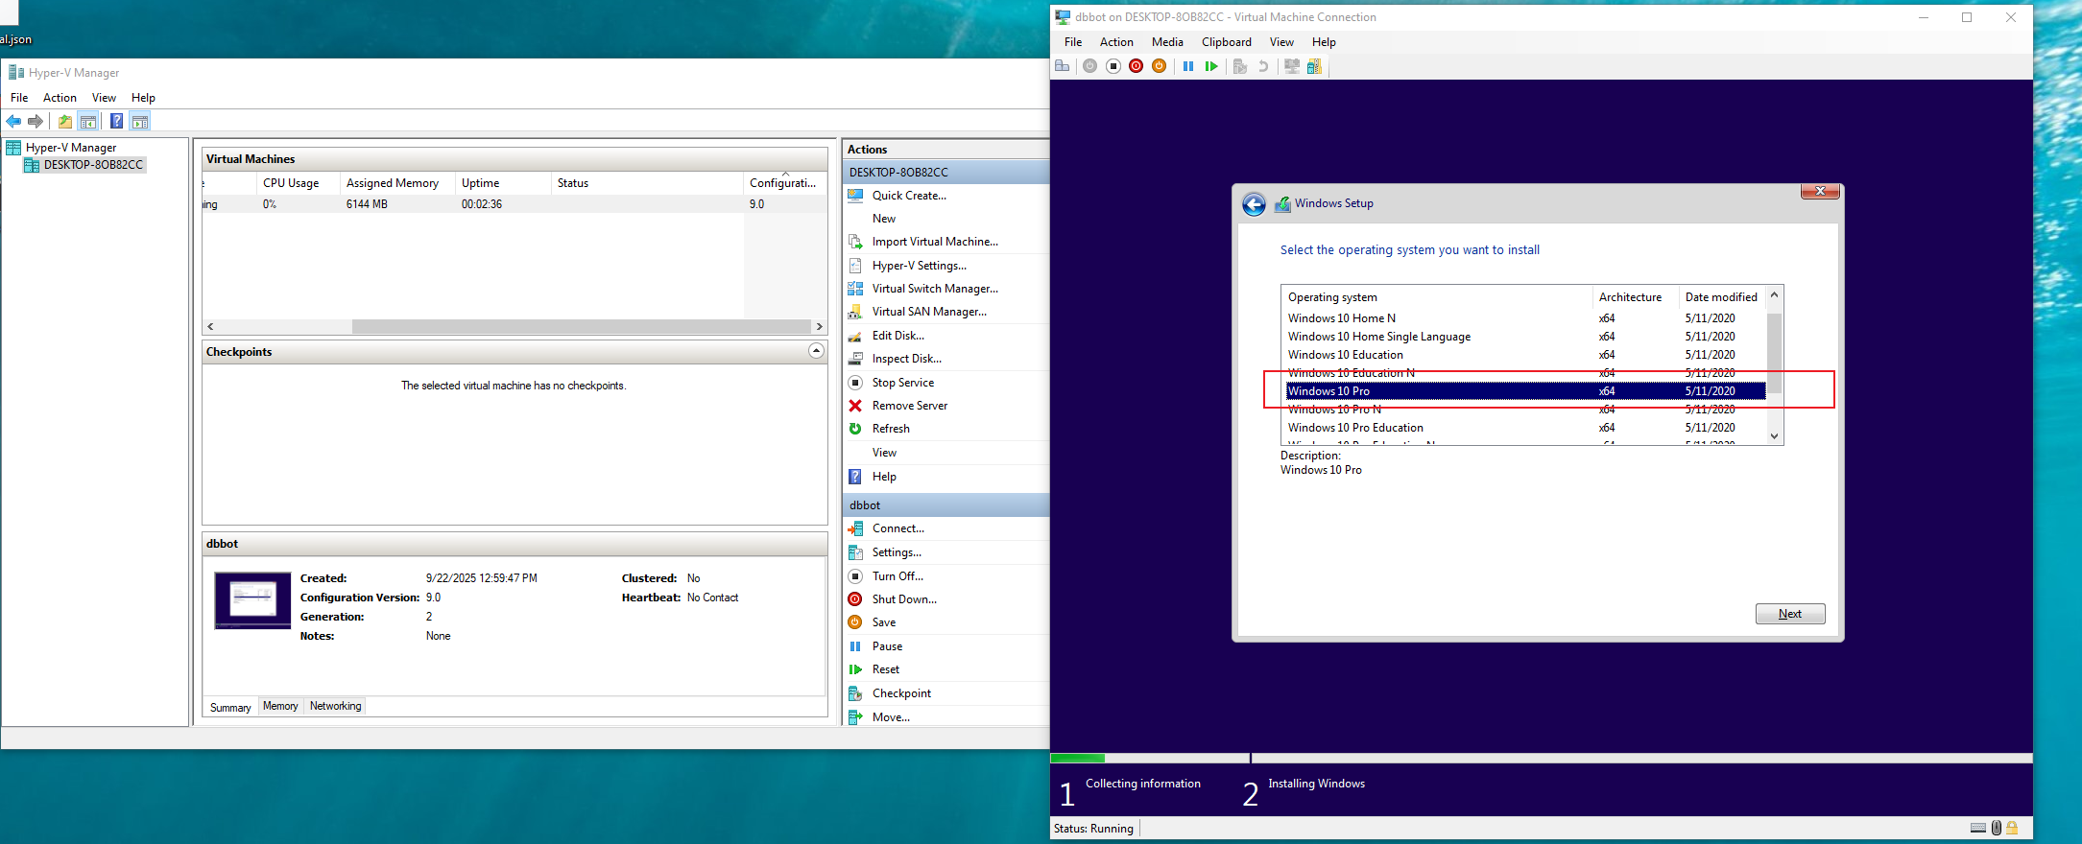Click Edit Disk action
The width and height of the screenshot is (2082, 844).
tap(898, 336)
